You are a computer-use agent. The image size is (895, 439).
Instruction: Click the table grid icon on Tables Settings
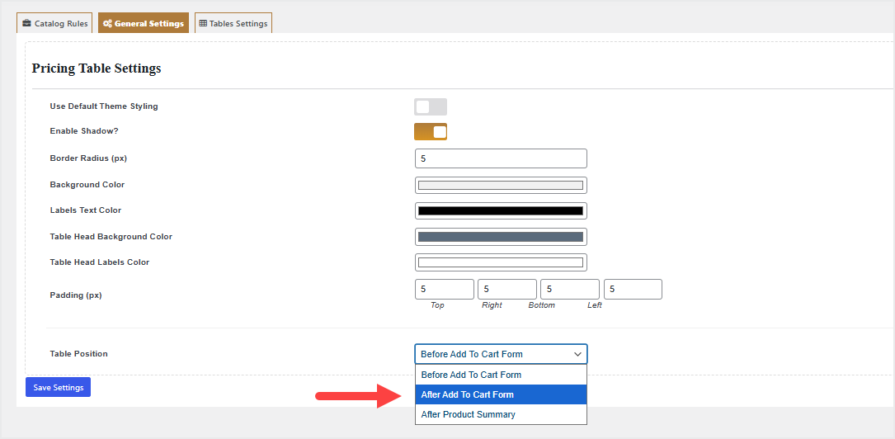pyautogui.click(x=203, y=24)
